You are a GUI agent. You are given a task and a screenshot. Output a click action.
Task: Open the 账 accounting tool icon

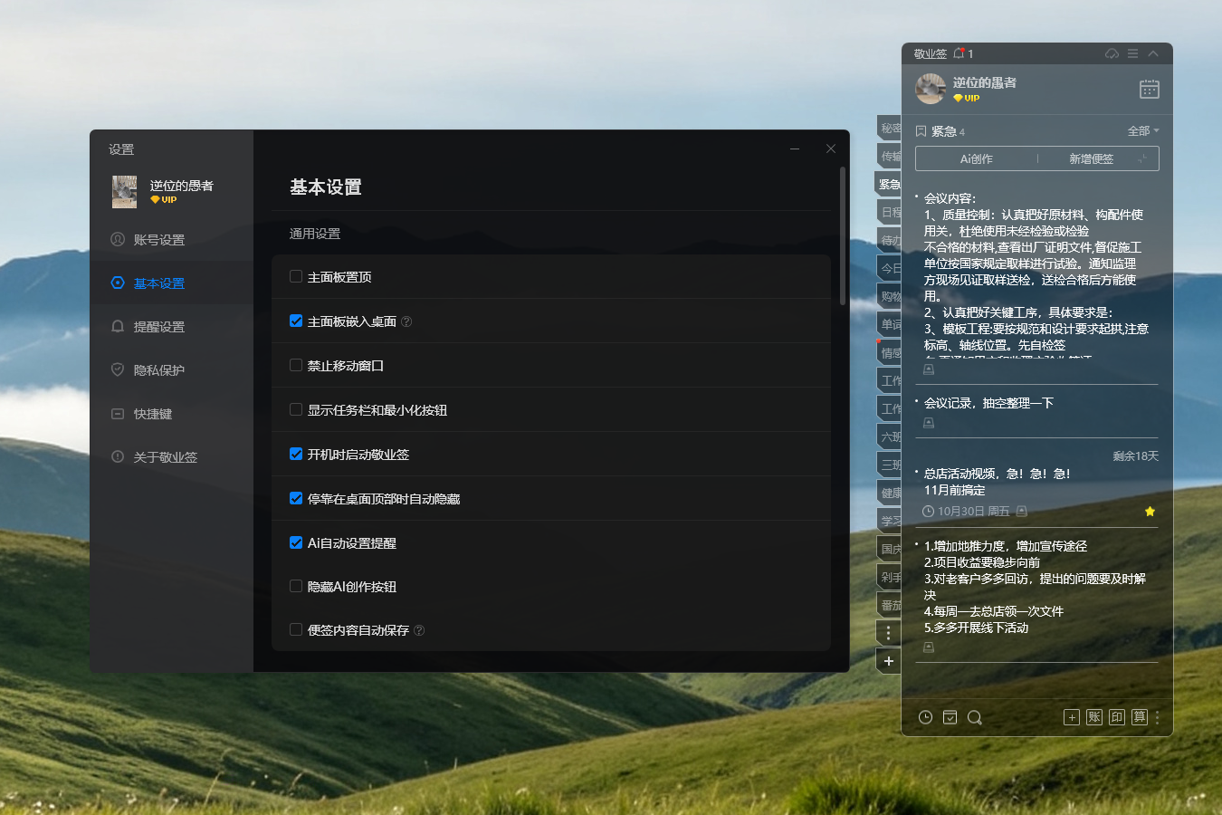click(x=1094, y=717)
